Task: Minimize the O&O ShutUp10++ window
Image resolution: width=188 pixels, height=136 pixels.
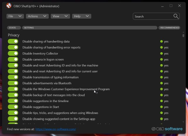Action: click(x=162, y=6)
